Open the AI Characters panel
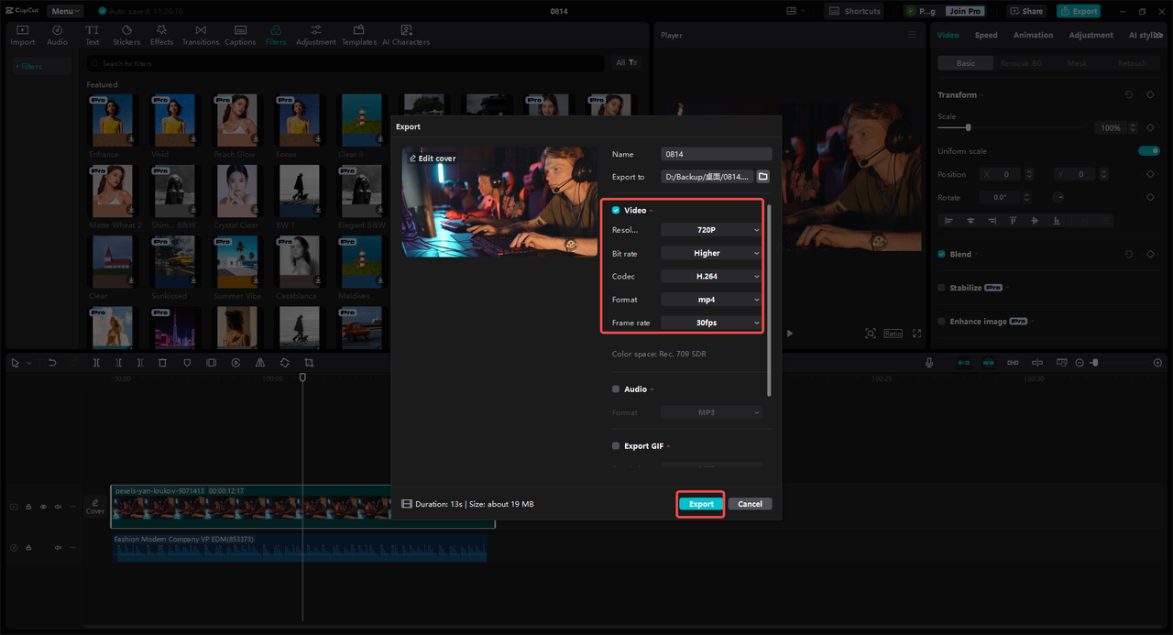 point(406,36)
